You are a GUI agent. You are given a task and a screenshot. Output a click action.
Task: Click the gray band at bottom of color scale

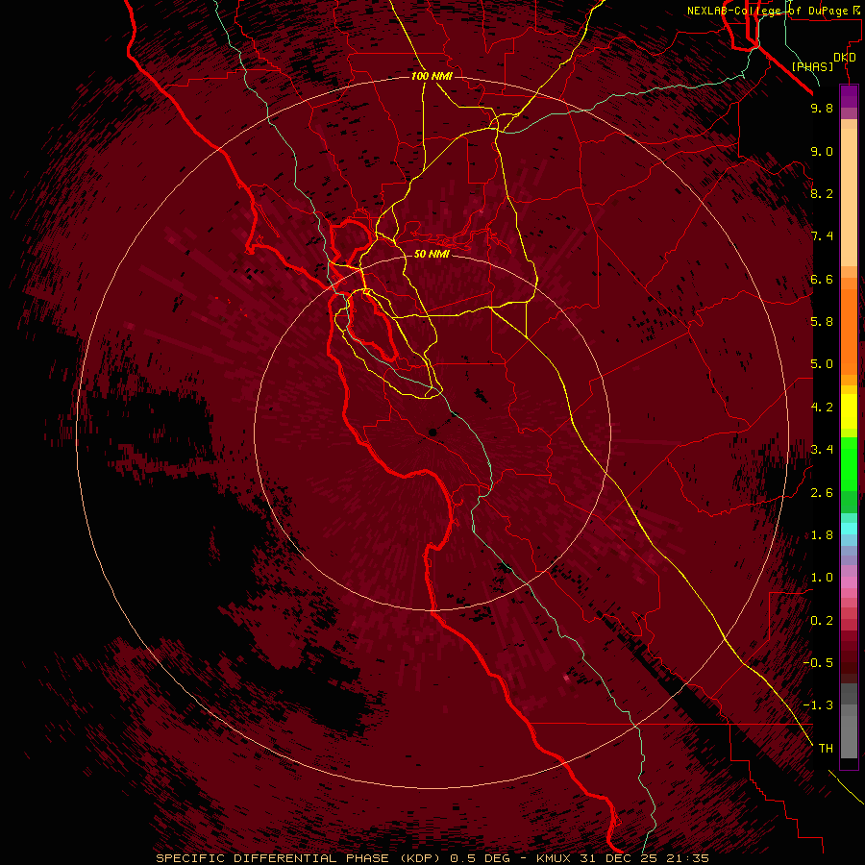(x=849, y=721)
